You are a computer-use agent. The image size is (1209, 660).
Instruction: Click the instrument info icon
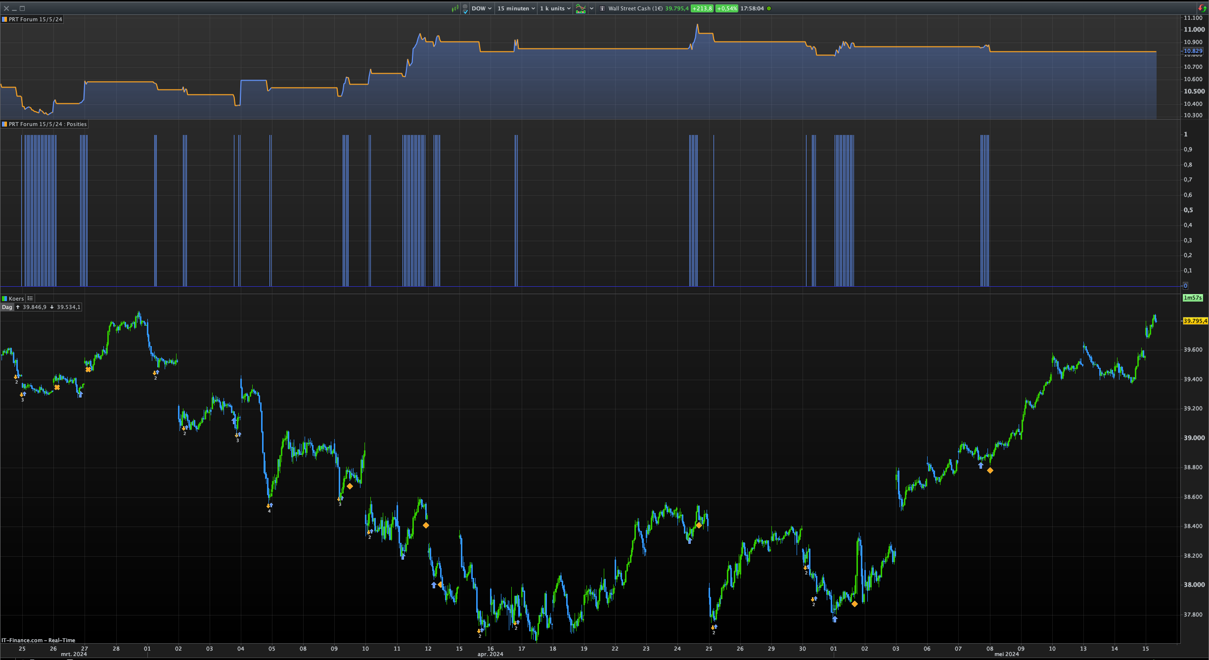pyautogui.click(x=602, y=8)
